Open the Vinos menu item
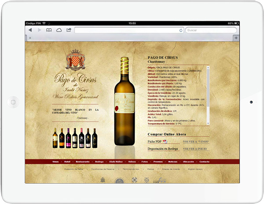The width and height of the screenshot is (264, 204). pos(55,162)
